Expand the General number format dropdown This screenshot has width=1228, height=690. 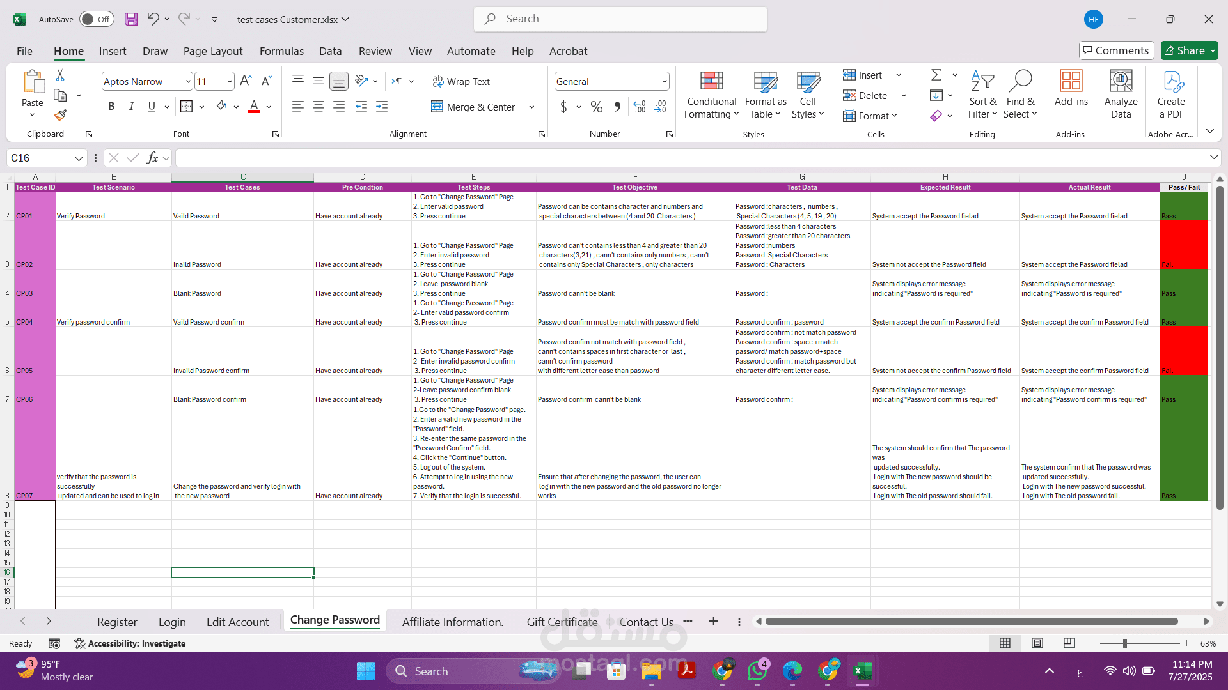664,81
